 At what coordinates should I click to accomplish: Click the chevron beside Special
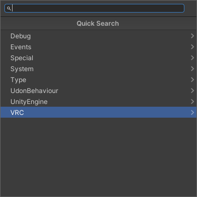tap(193, 58)
